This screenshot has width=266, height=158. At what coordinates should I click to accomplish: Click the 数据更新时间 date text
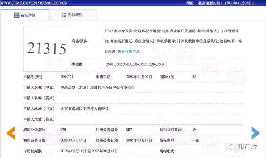point(226,3)
